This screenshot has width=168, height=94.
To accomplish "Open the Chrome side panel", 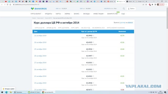I will [x=155, y=5].
